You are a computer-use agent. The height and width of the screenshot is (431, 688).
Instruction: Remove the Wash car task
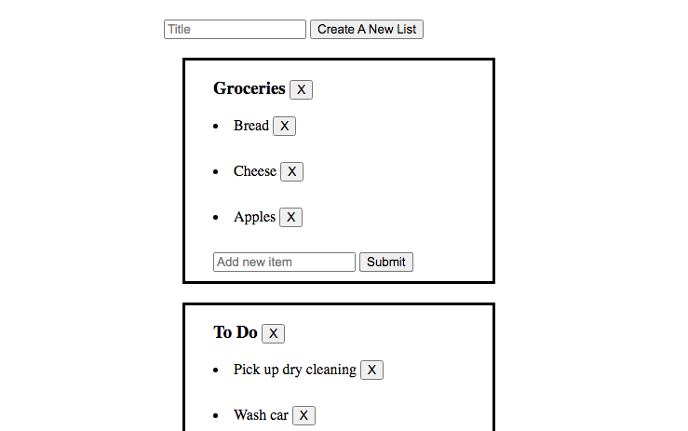304,415
